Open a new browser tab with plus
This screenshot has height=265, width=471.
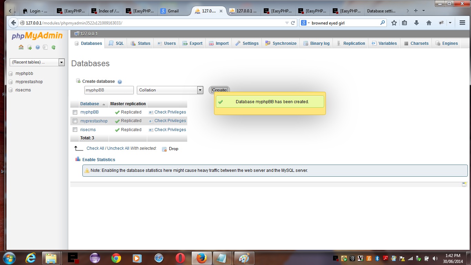tap(416, 11)
